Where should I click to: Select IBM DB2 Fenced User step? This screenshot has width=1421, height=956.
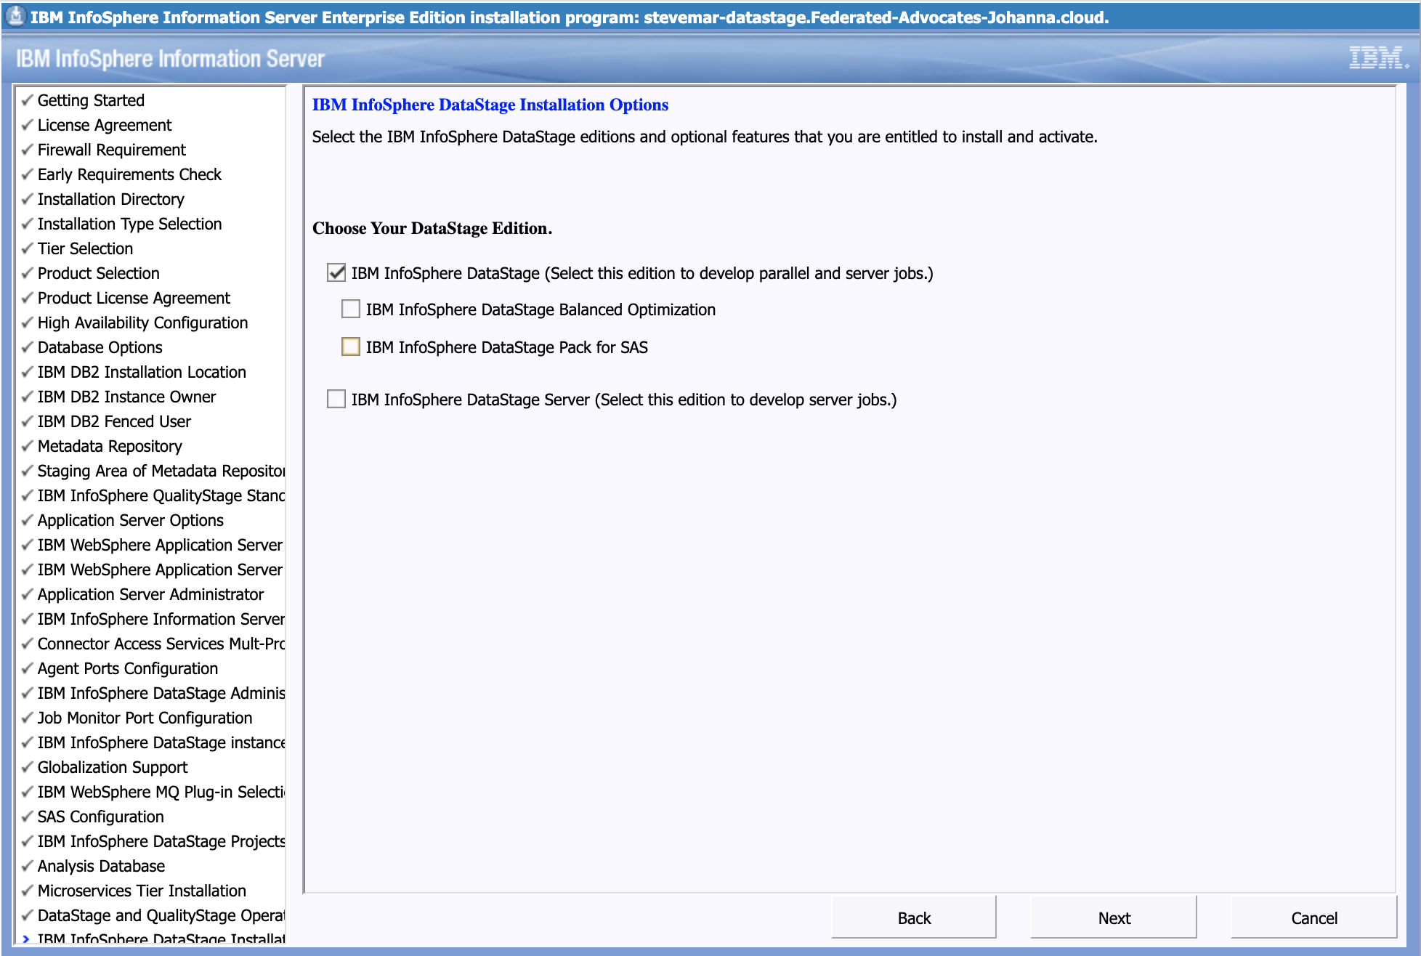(114, 421)
